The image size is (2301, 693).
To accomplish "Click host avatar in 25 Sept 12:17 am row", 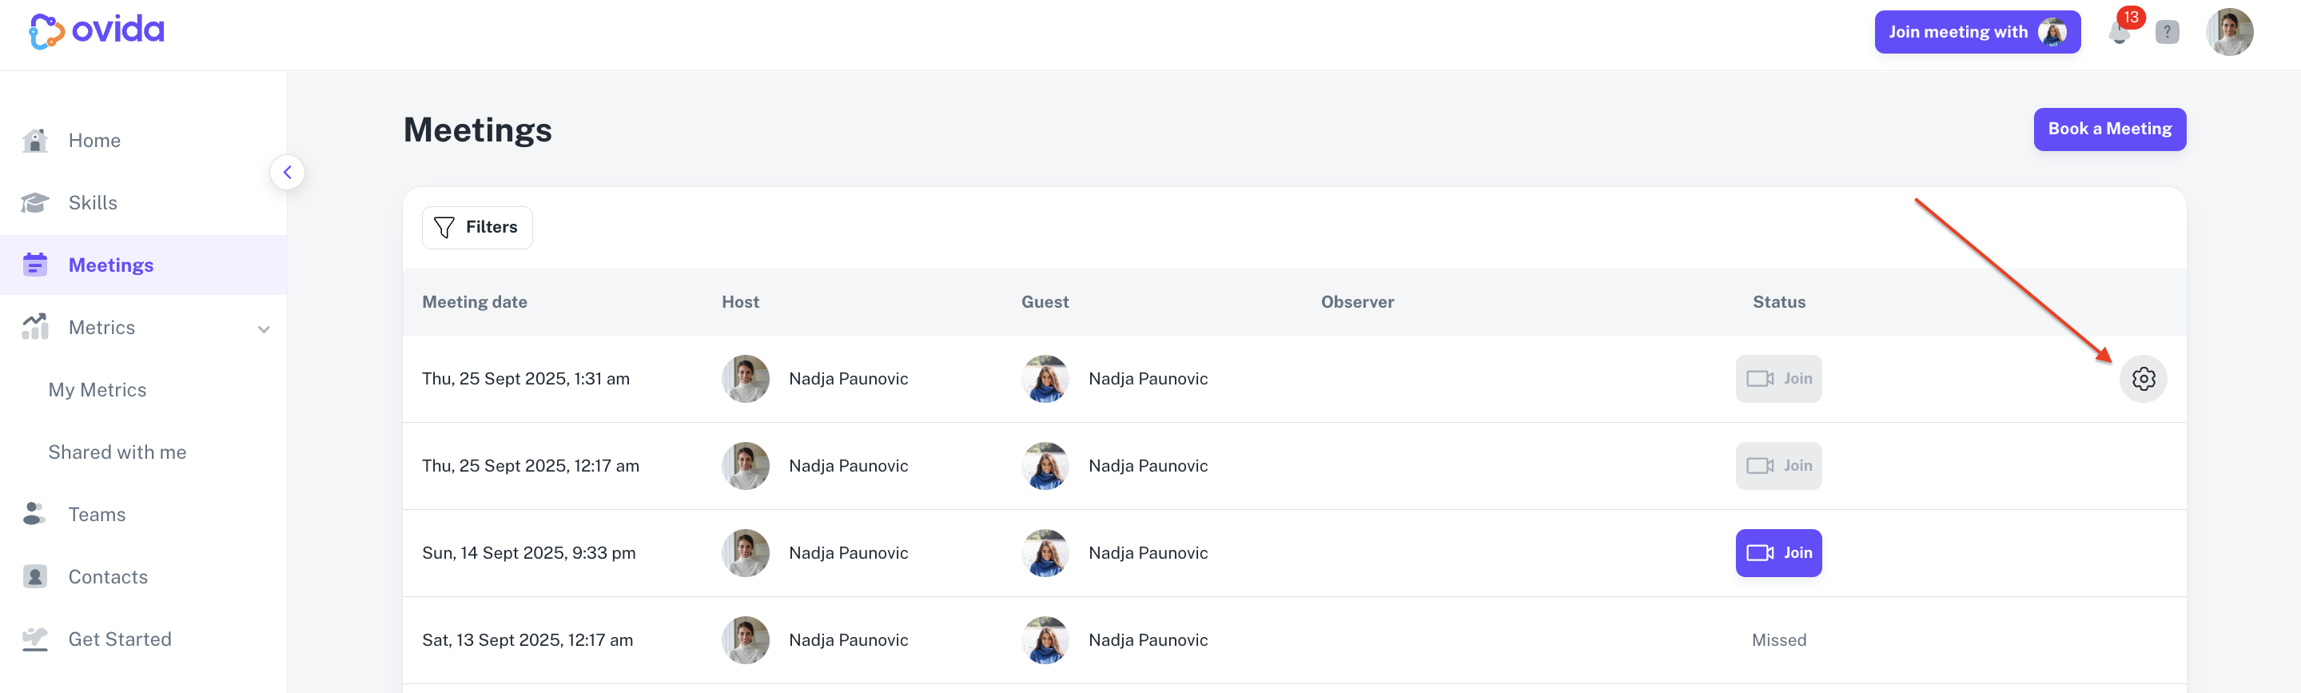I will coord(745,465).
